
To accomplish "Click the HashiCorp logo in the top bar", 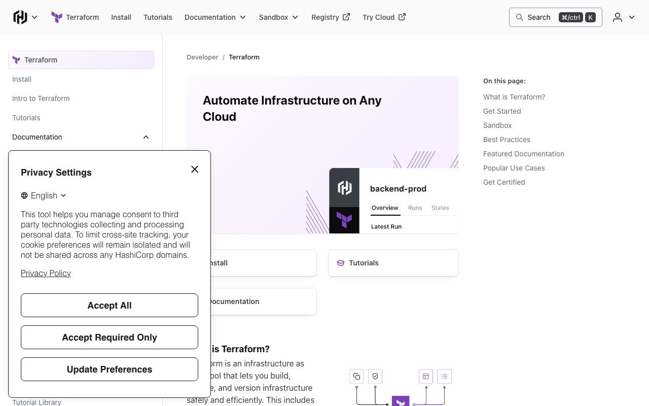I will click(x=19, y=17).
